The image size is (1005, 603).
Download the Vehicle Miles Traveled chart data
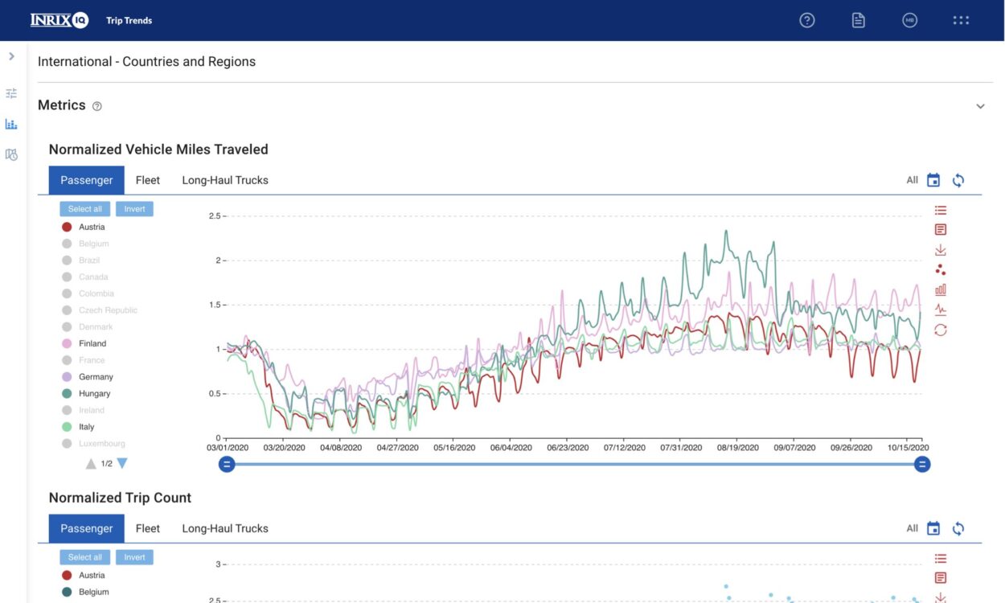940,249
